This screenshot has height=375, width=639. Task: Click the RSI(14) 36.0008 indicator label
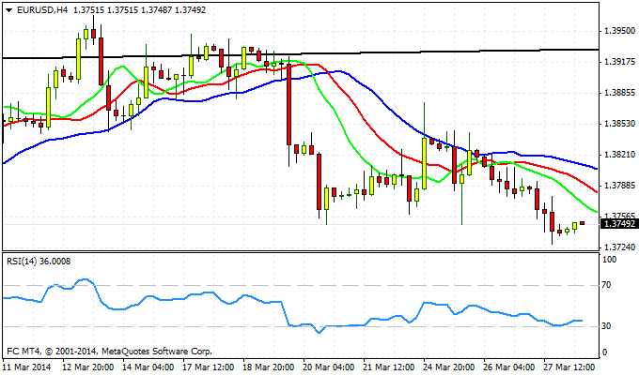(x=39, y=262)
